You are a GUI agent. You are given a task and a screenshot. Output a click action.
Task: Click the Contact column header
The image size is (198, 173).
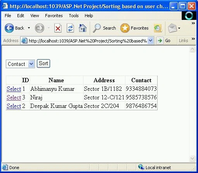coord(141,80)
